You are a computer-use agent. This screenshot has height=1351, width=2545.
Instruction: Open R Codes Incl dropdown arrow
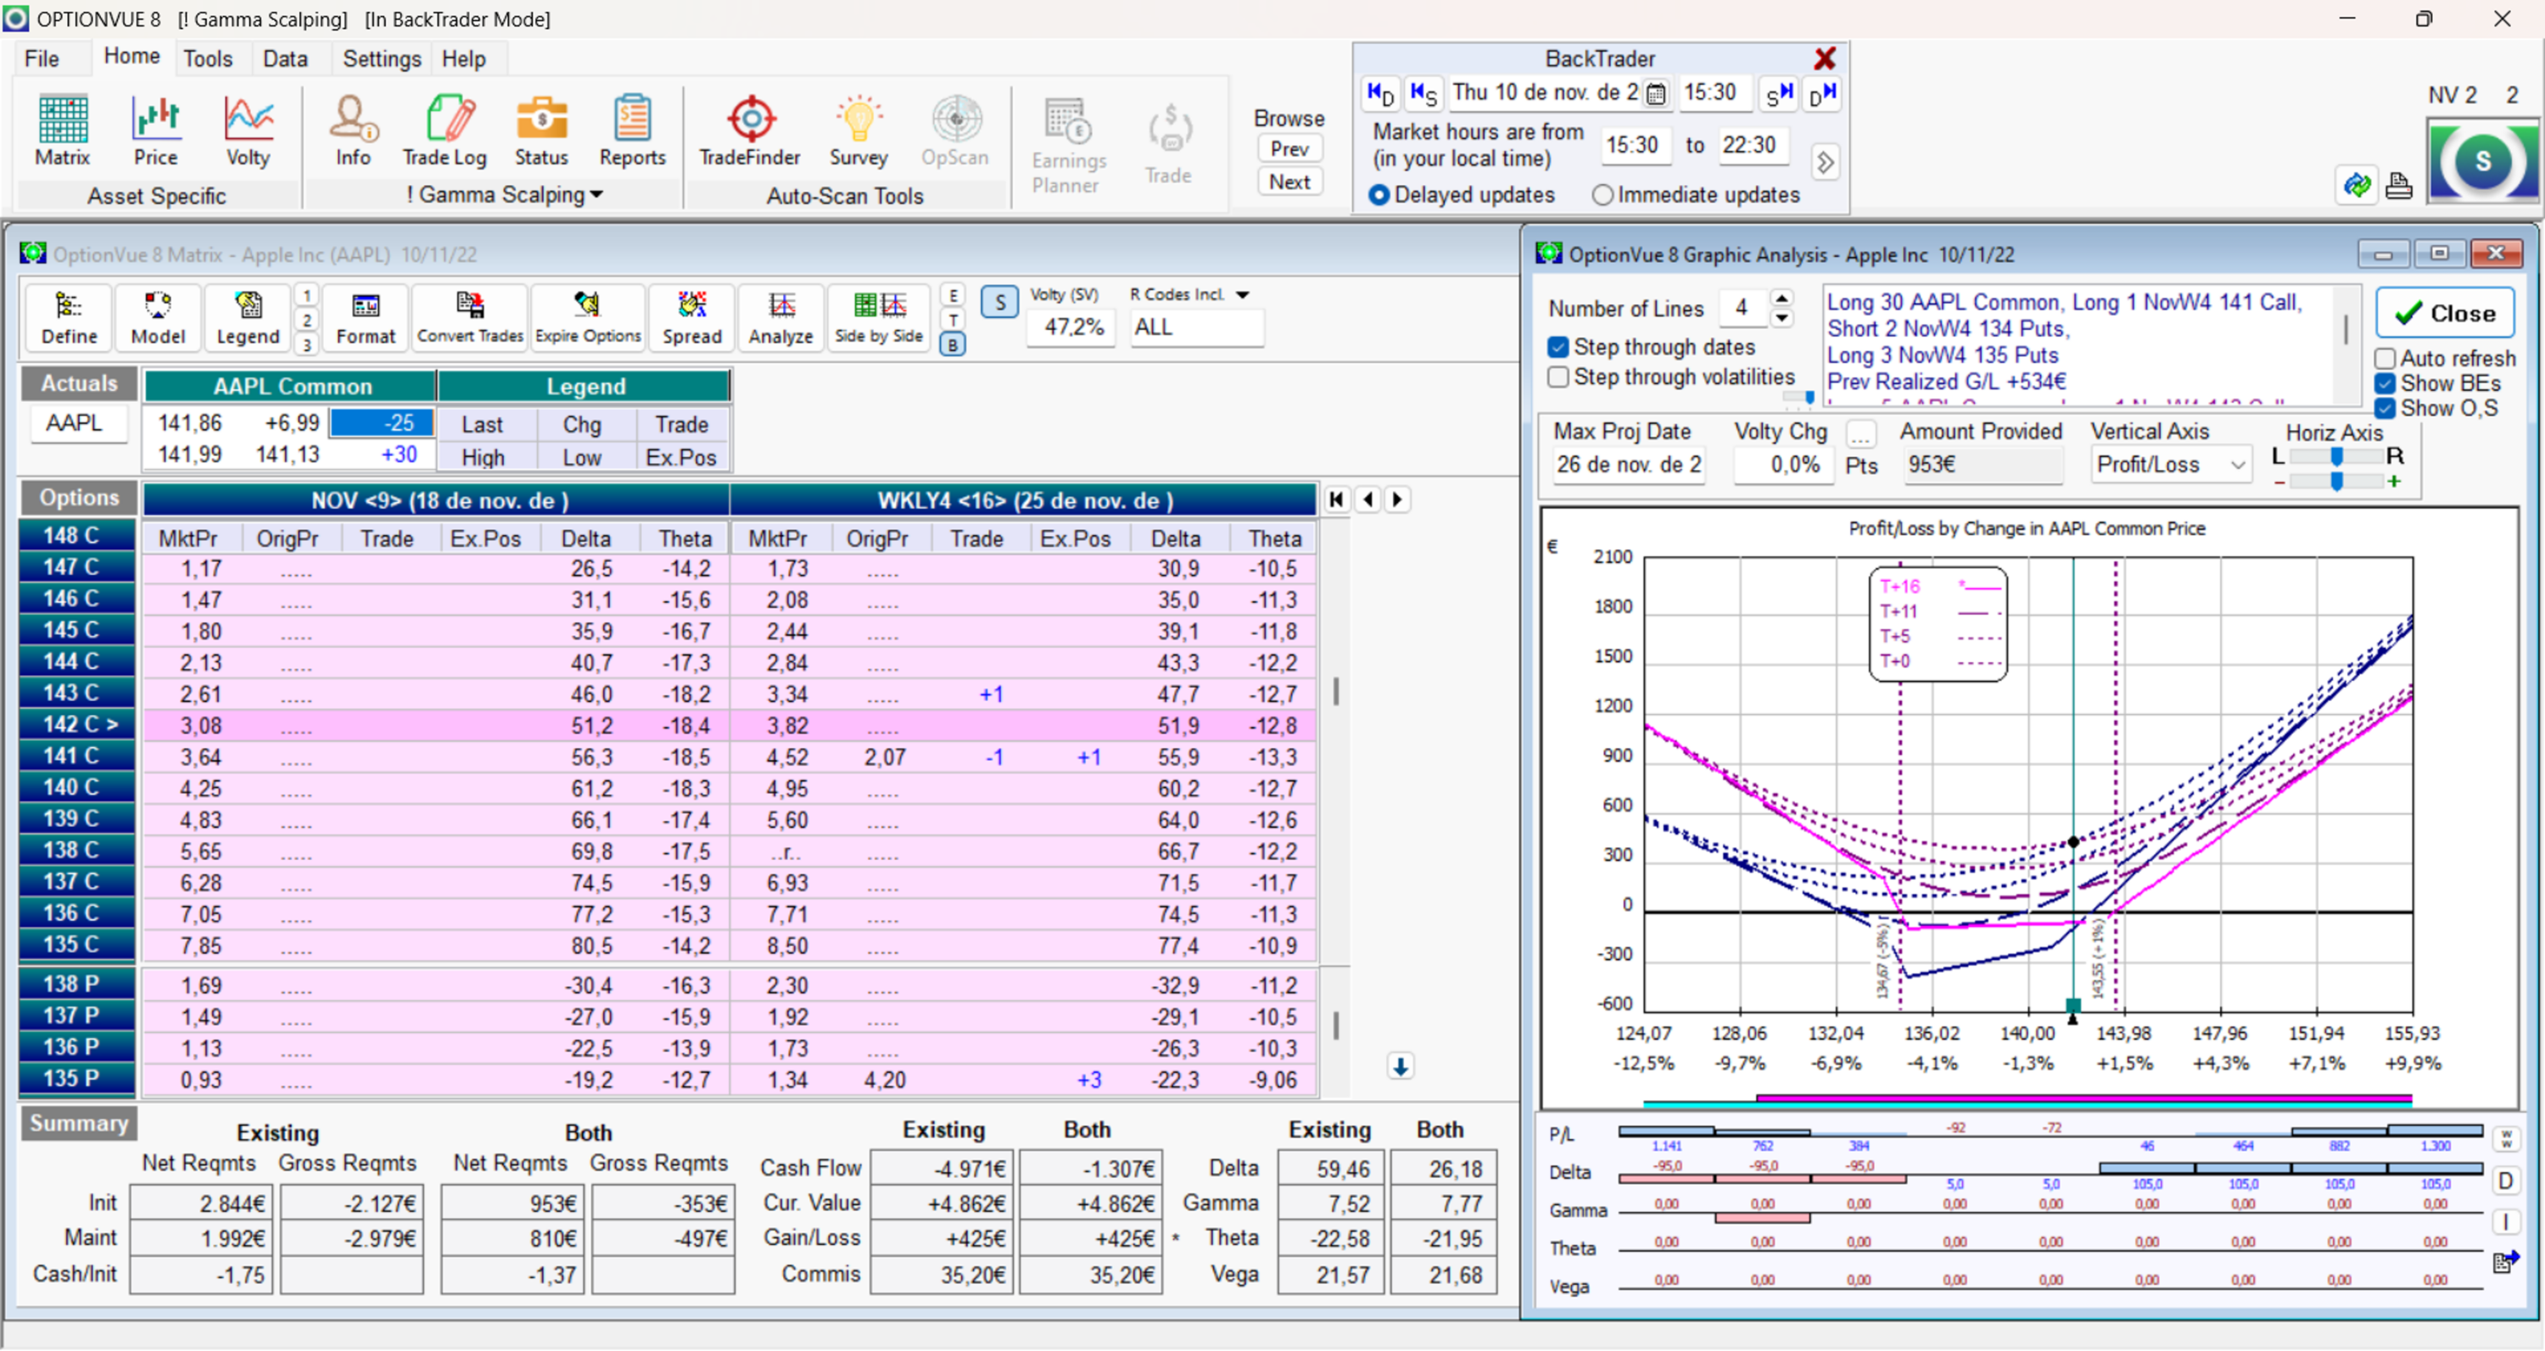1243,294
